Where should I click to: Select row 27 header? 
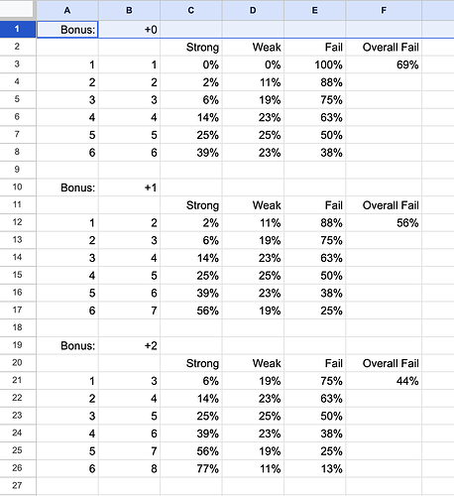point(18,485)
